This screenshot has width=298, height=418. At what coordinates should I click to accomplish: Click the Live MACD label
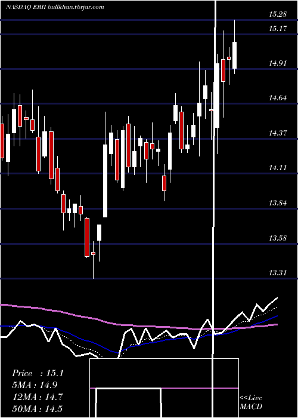[x=251, y=402]
